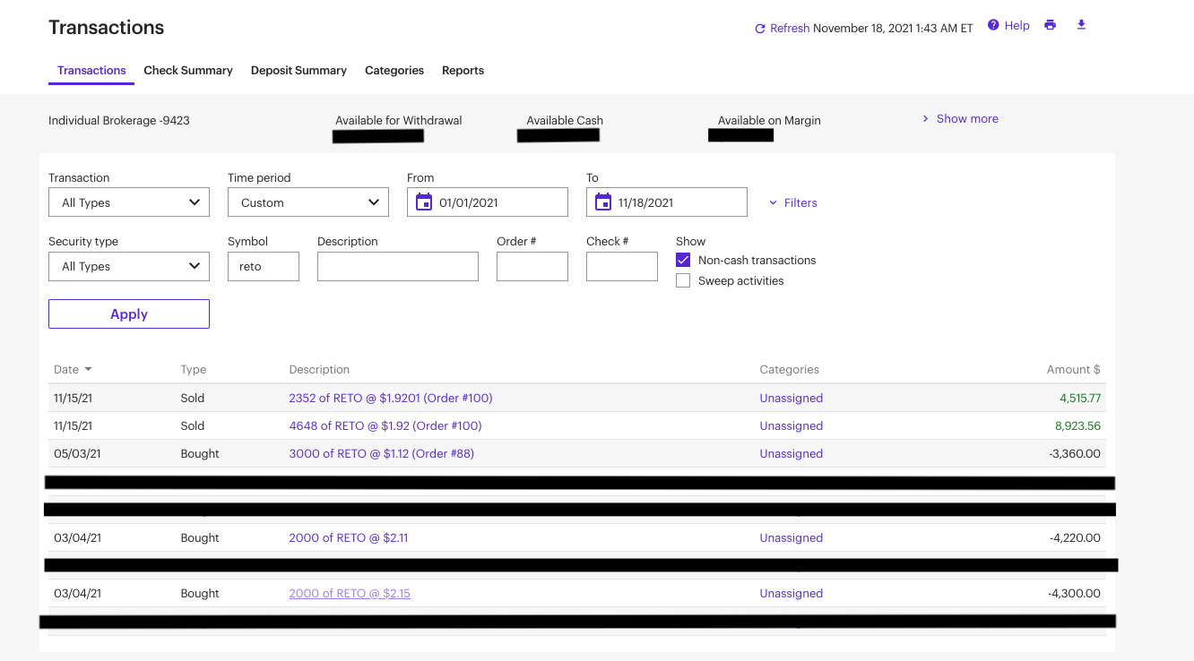Enable the Sweep activities checkbox
Screen dimensions: 1194x661
tap(683, 280)
